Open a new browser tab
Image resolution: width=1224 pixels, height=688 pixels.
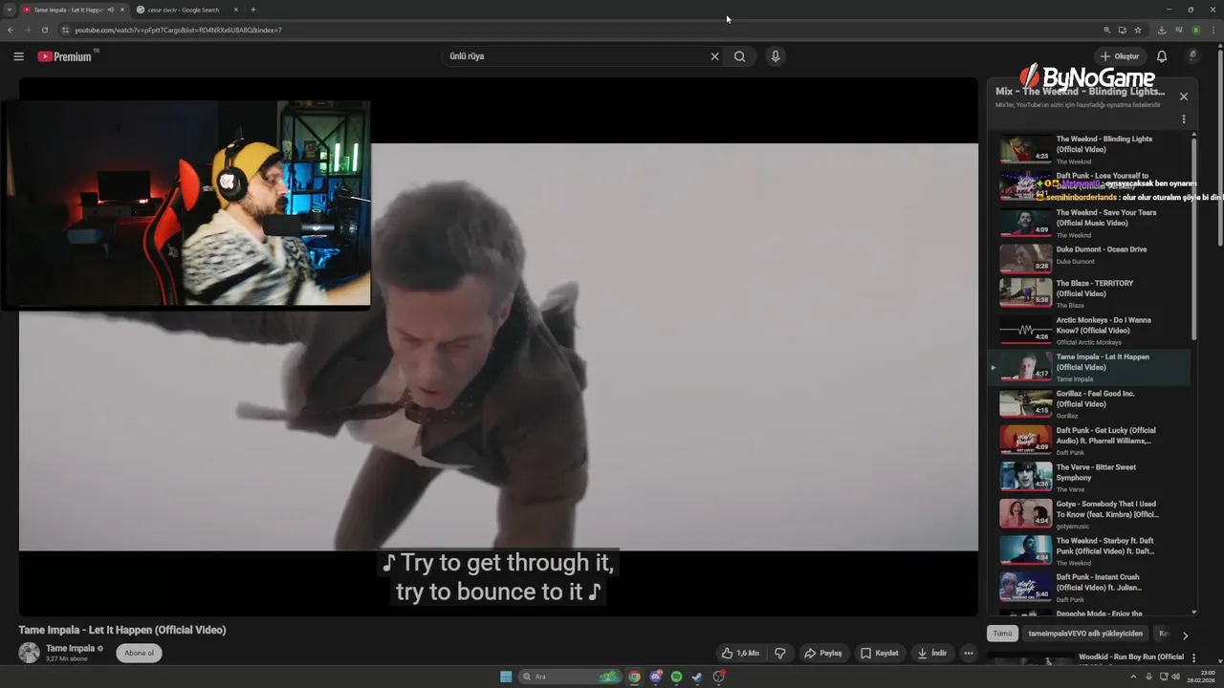[x=253, y=10]
